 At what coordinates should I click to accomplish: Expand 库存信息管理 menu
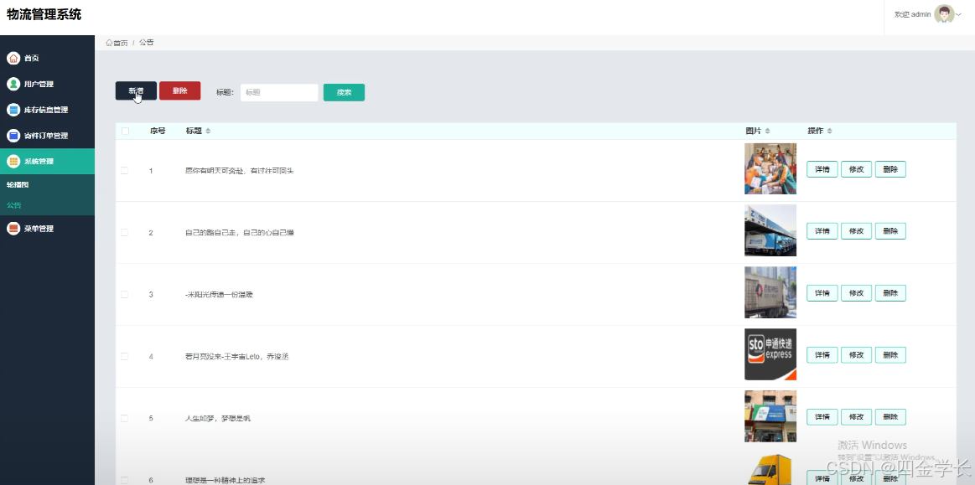(x=47, y=110)
